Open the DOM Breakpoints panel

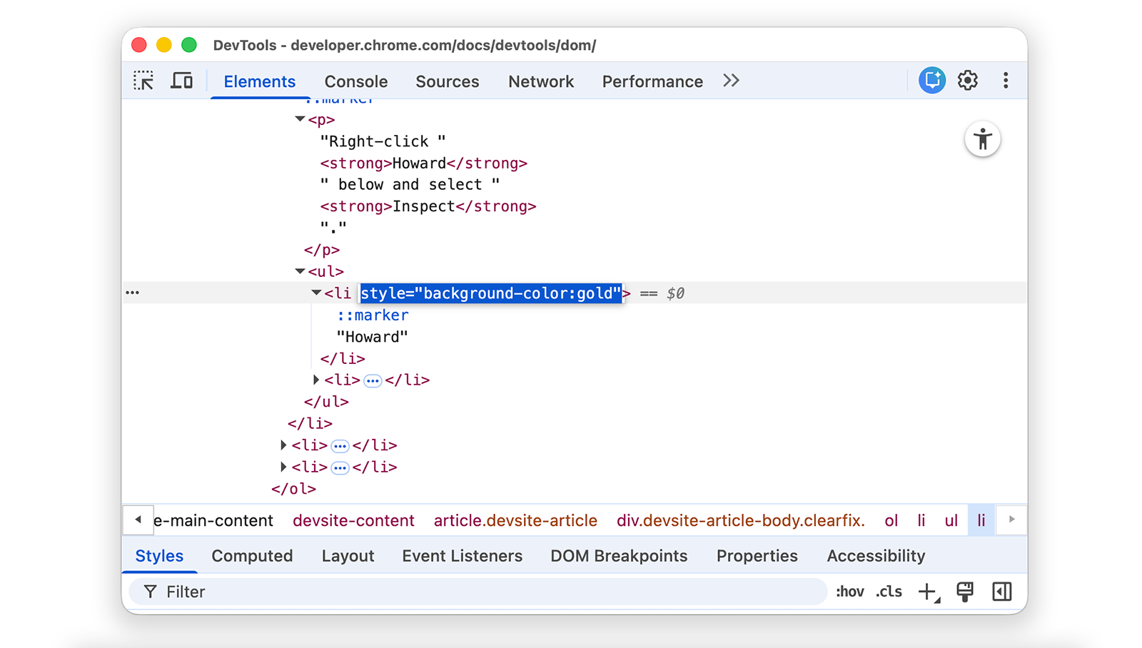(x=619, y=556)
